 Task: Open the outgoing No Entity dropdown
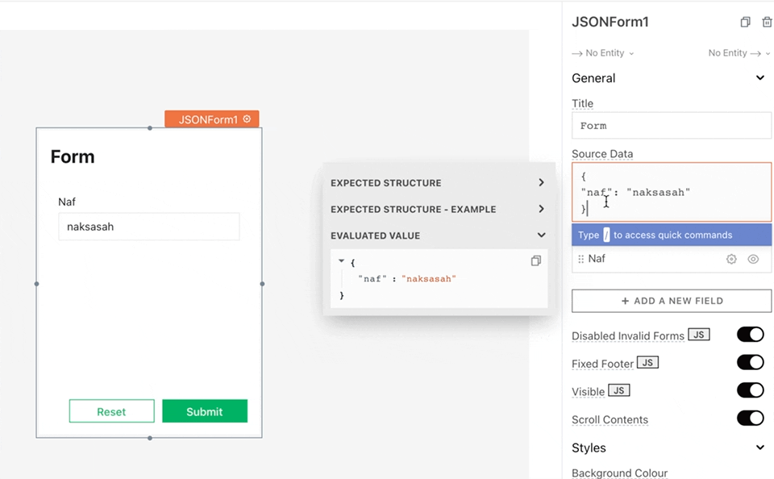pyautogui.click(x=739, y=53)
